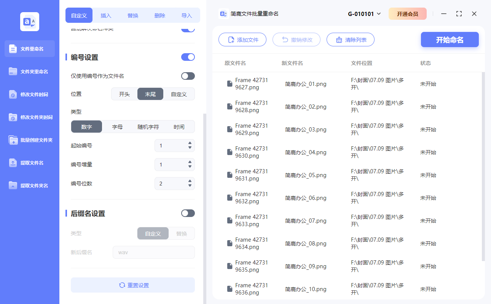491x304 pixels.
Task: Click 清空列表 to clear the file list
Action: click(x=350, y=39)
